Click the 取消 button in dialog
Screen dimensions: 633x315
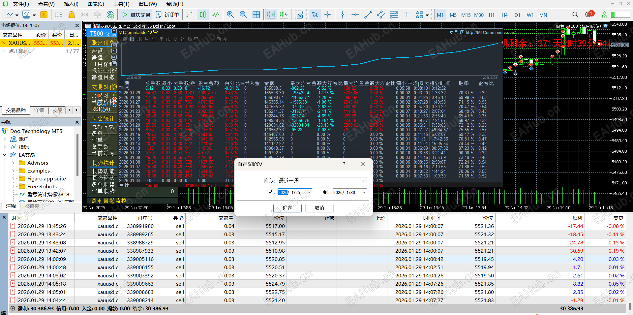(x=319, y=208)
